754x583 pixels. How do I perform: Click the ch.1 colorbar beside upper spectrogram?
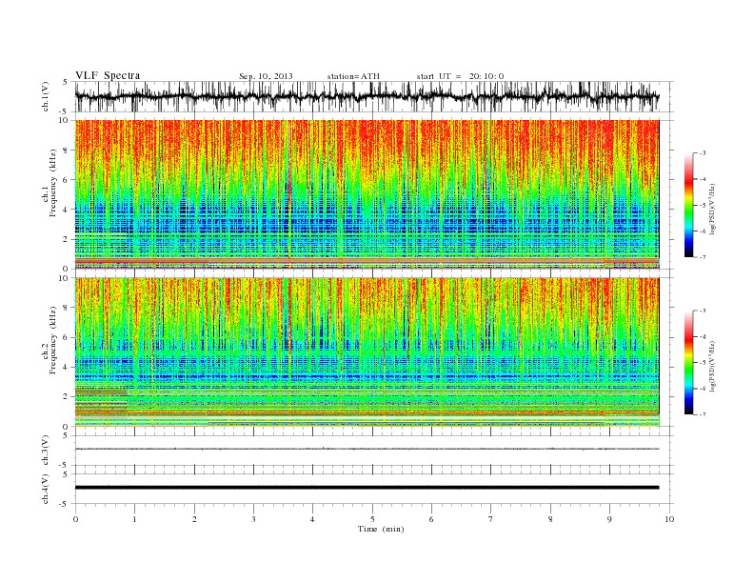pyautogui.click(x=688, y=205)
